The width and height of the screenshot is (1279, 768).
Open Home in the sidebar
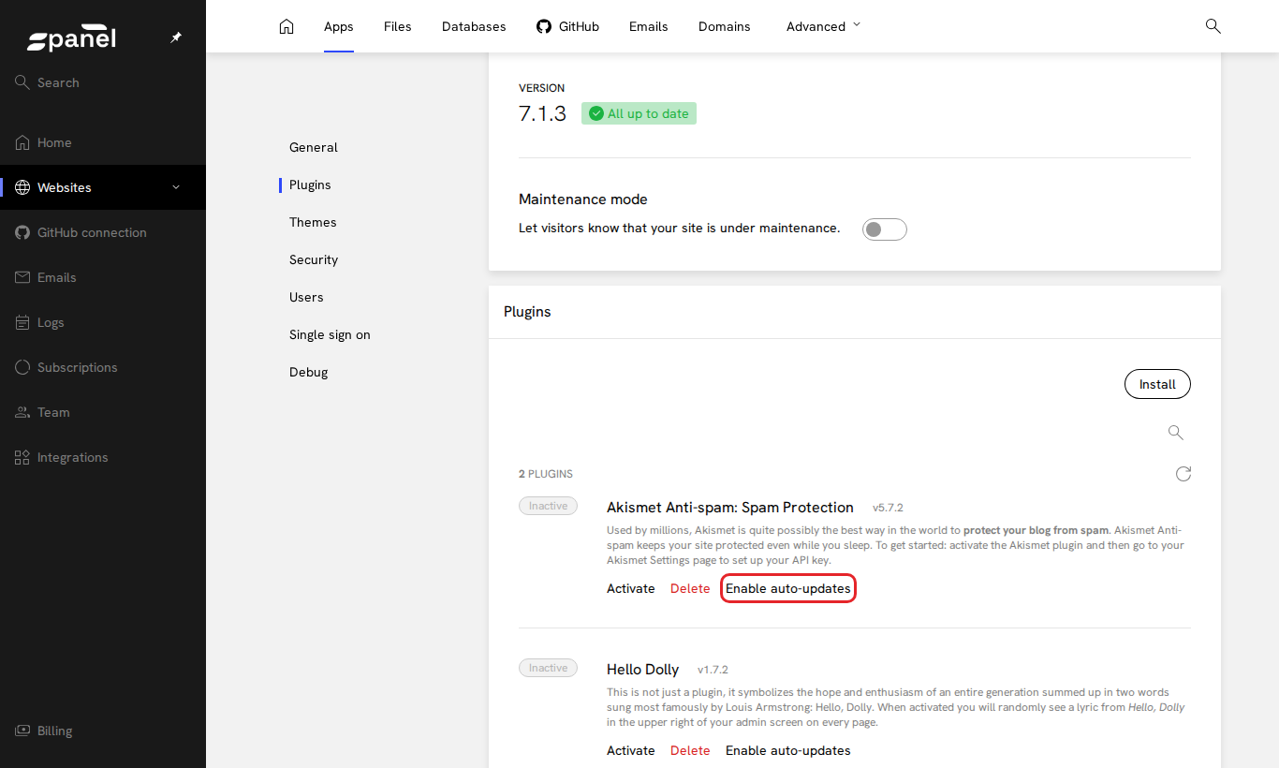tap(103, 142)
